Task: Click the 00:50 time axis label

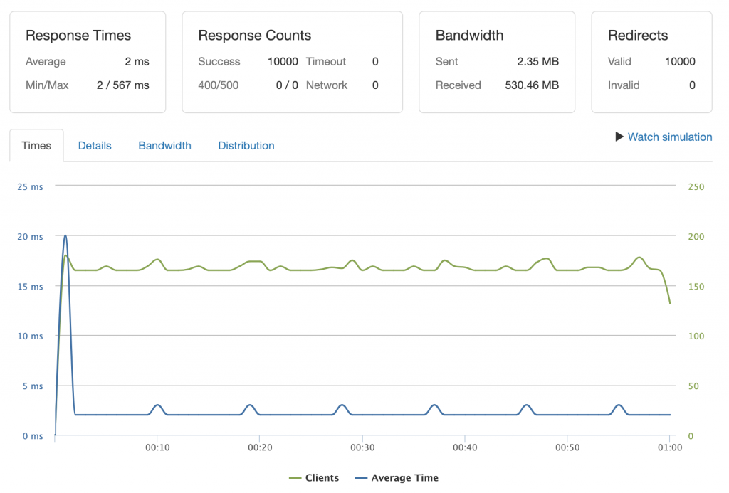Action: click(567, 447)
